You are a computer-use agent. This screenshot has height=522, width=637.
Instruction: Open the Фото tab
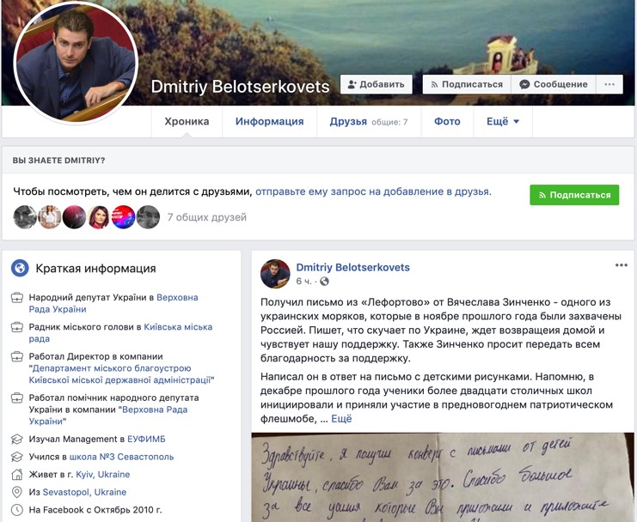447,121
